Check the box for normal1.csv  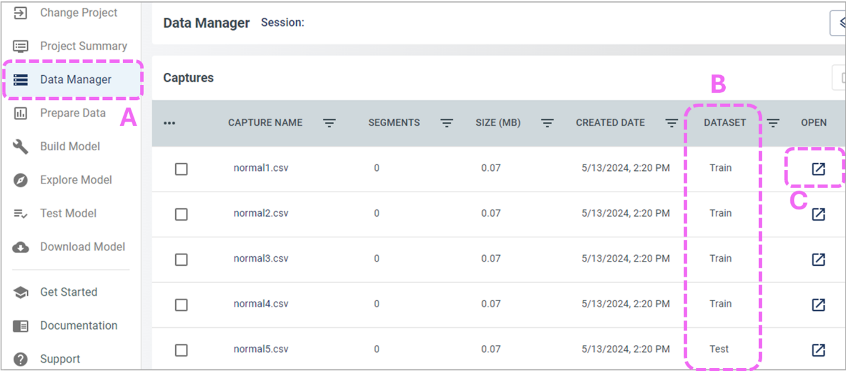click(x=181, y=169)
